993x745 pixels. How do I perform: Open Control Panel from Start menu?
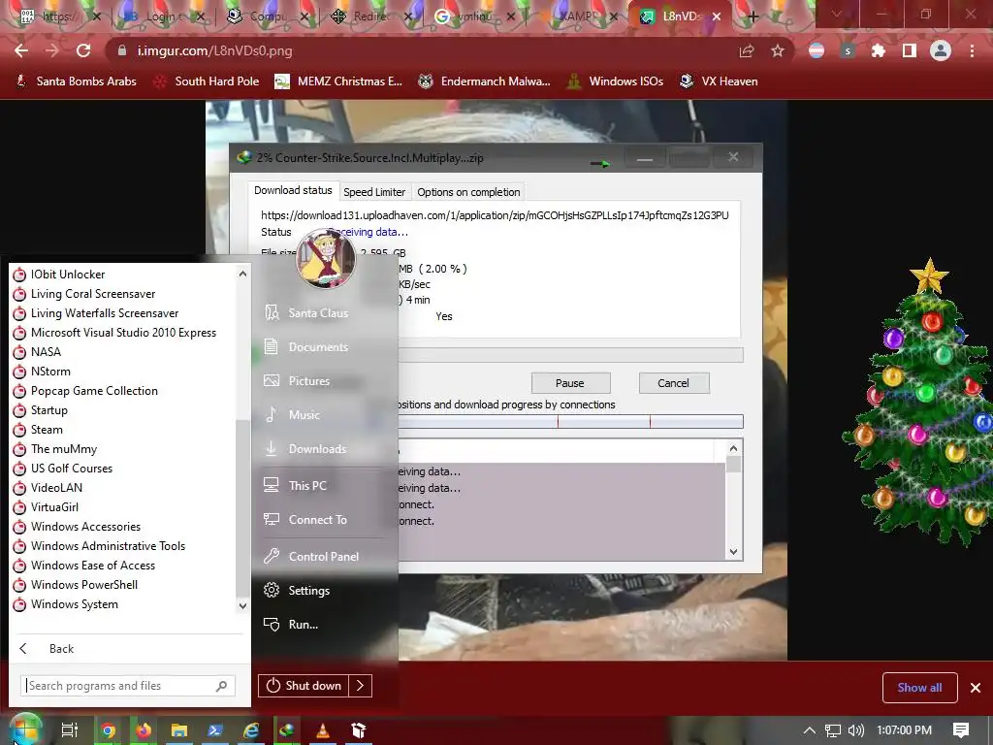pos(324,556)
